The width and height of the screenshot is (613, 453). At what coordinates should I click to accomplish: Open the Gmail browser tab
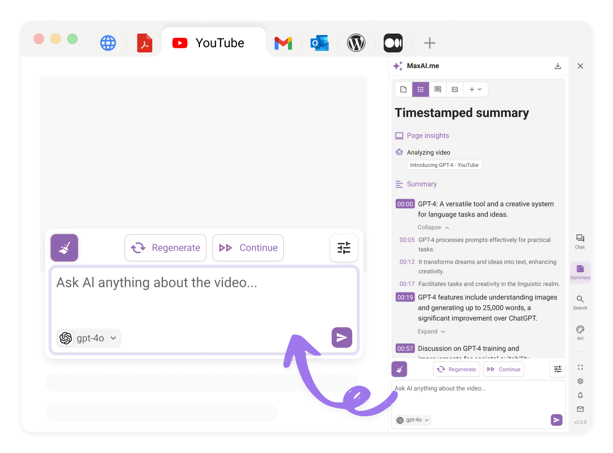(x=283, y=42)
